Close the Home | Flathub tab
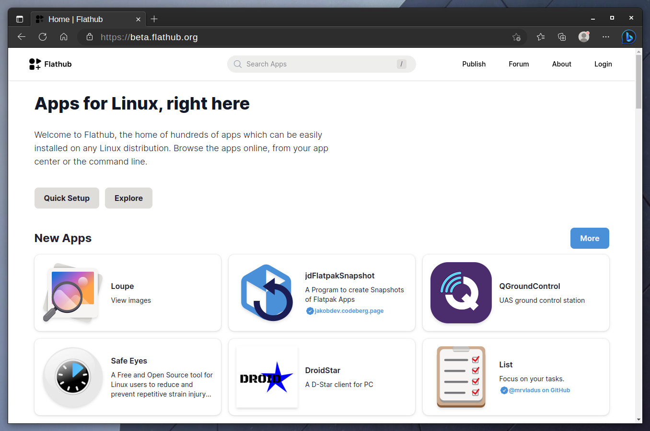This screenshot has height=431, width=650. 138,20
